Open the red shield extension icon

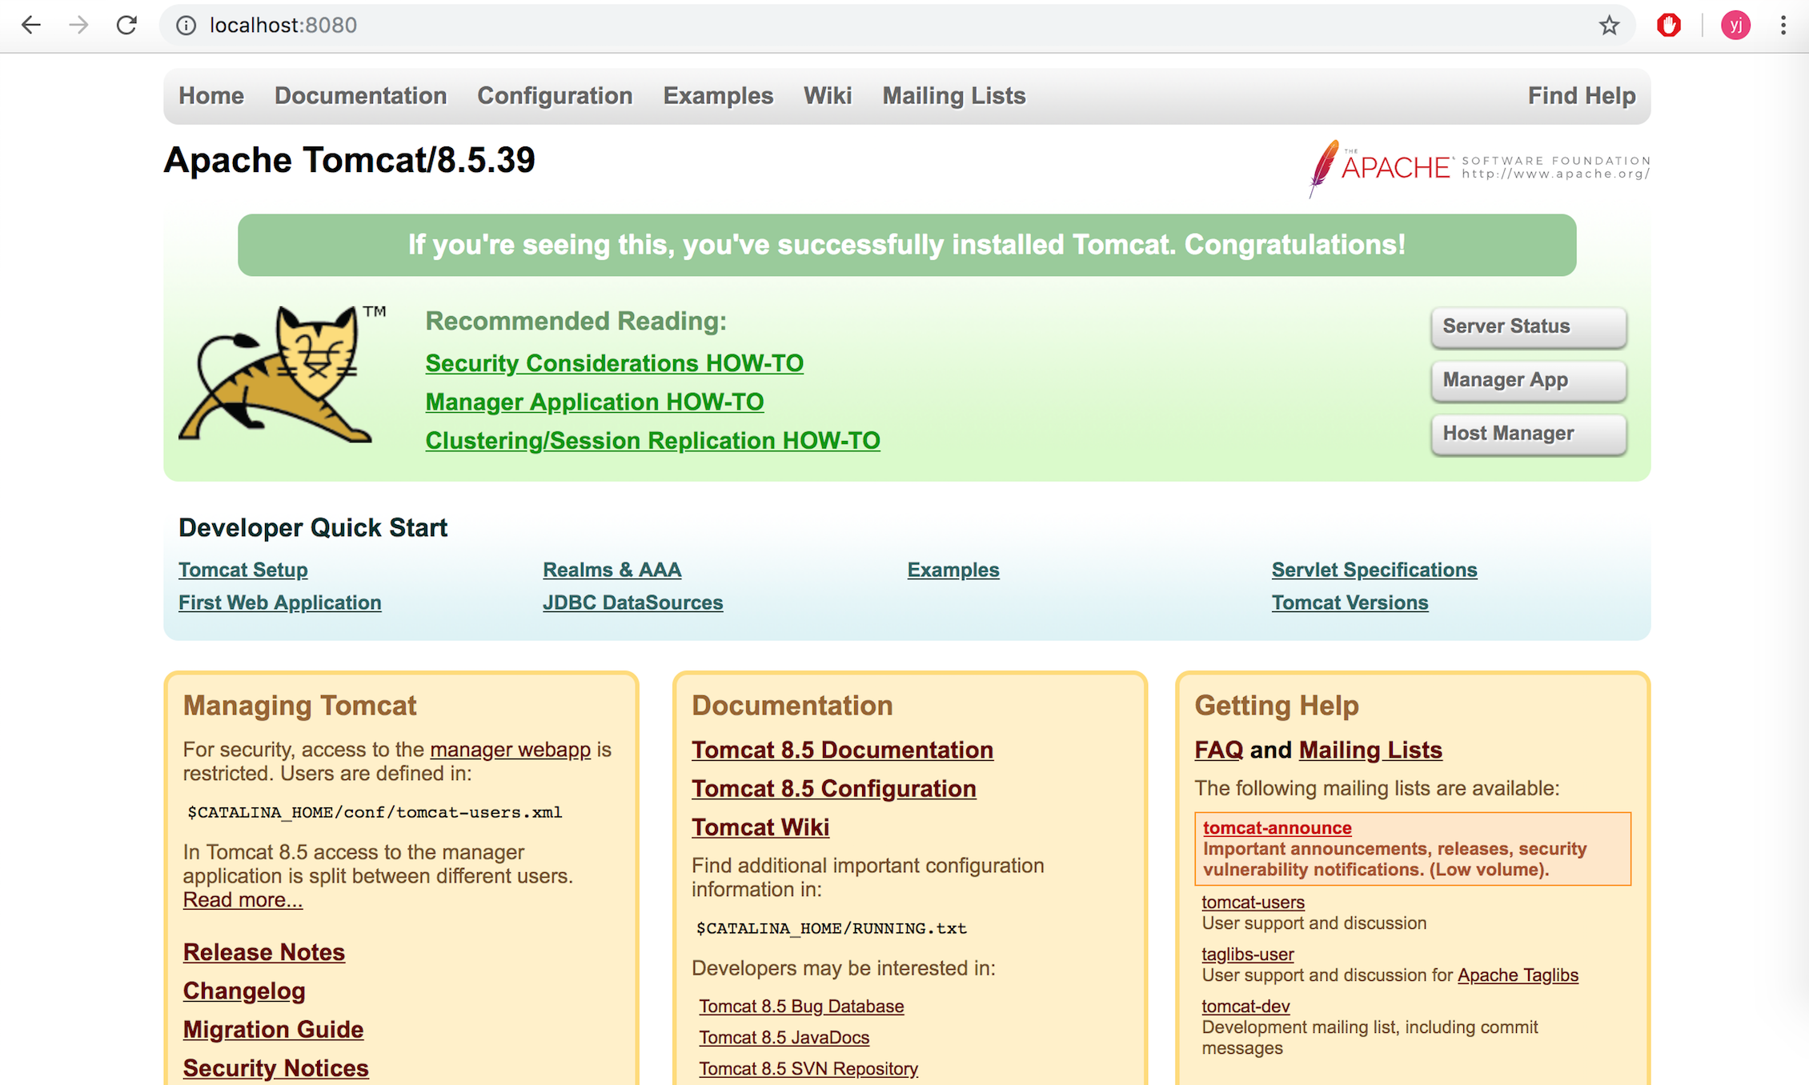(x=1669, y=26)
